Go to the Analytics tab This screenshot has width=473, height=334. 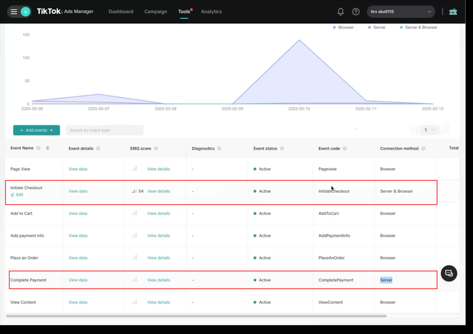[211, 12]
